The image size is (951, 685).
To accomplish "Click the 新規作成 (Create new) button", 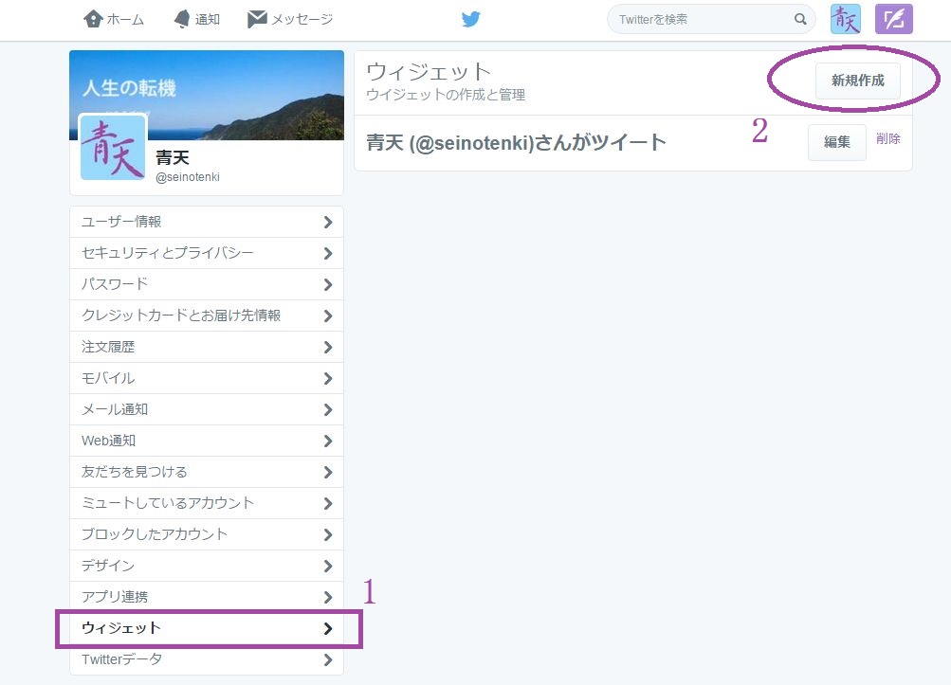I will tap(857, 81).
